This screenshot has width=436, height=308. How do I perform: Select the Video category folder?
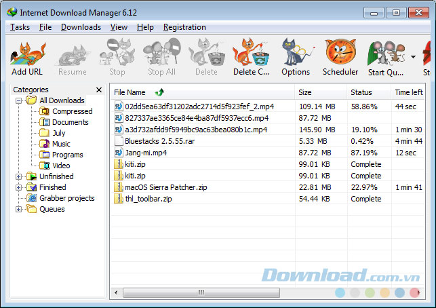(61, 166)
